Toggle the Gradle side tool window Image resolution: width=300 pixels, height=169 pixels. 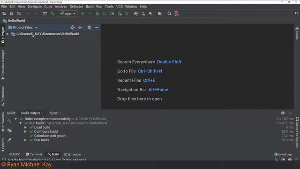pyautogui.click(x=297, y=33)
